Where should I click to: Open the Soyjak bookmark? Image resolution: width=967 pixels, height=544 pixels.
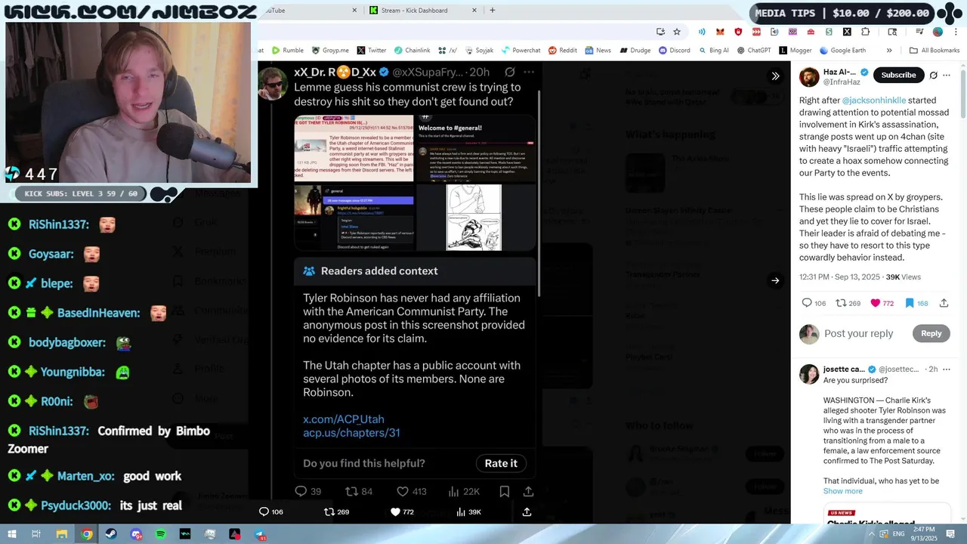pos(479,51)
